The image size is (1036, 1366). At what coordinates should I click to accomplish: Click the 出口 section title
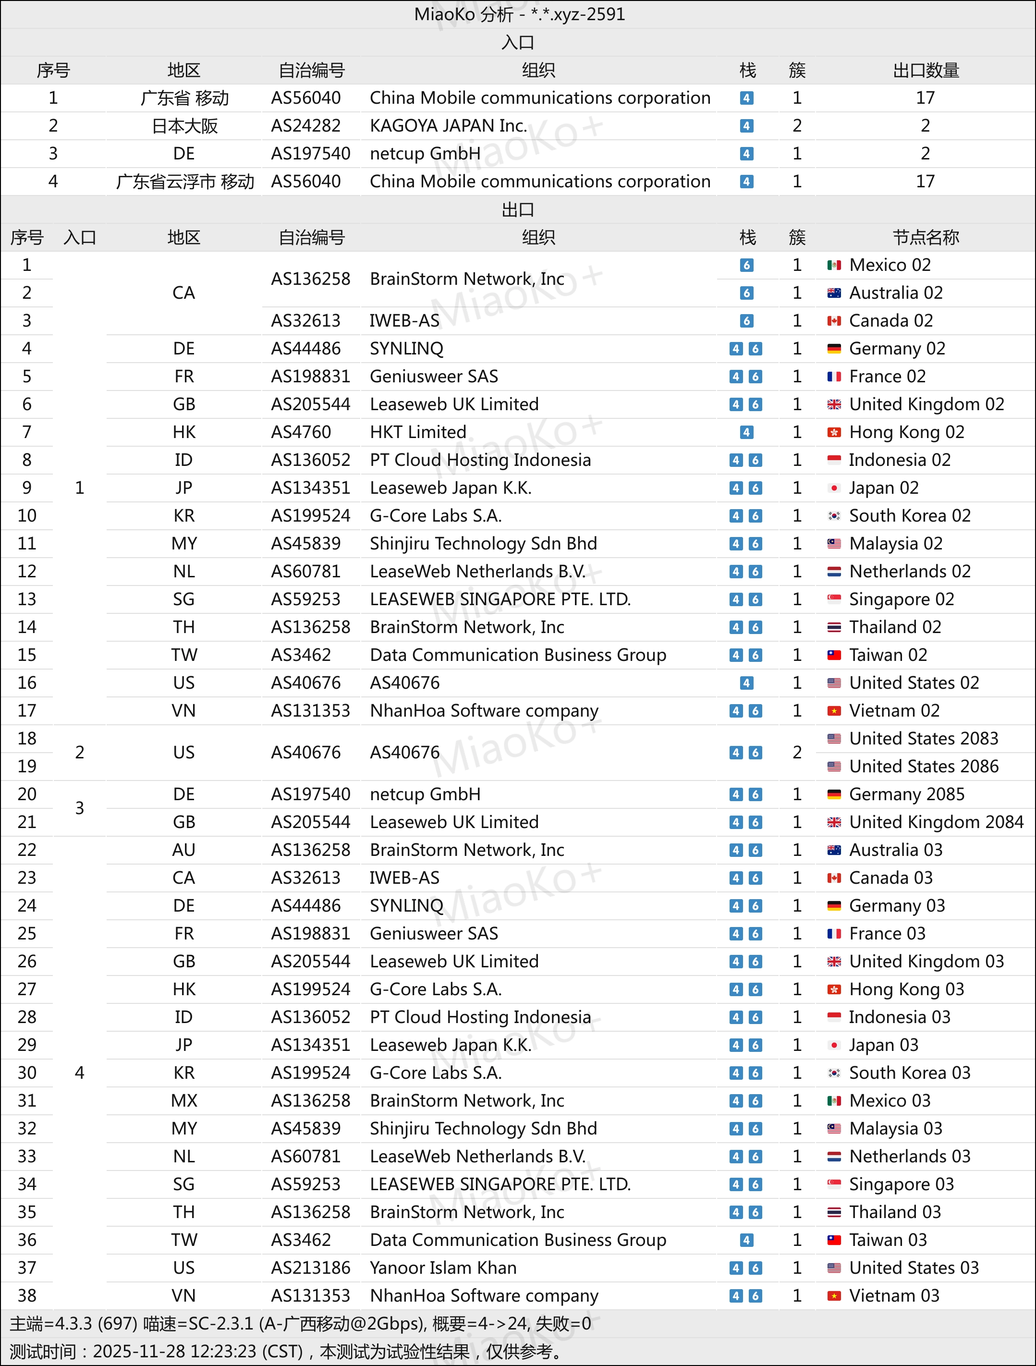pyautogui.click(x=517, y=209)
